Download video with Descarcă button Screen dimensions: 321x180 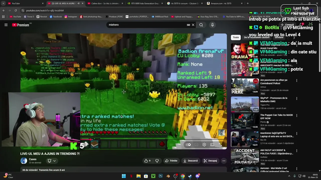point(191,161)
